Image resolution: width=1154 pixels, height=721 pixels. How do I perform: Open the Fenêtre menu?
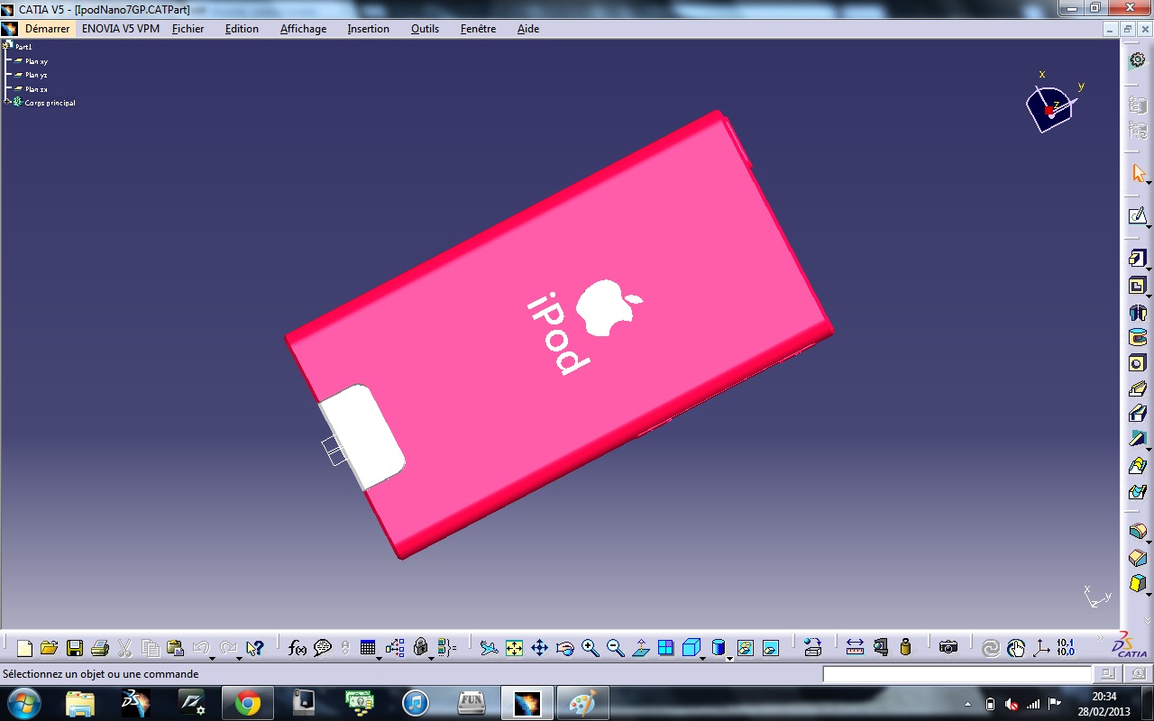pyautogui.click(x=478, y=29)
